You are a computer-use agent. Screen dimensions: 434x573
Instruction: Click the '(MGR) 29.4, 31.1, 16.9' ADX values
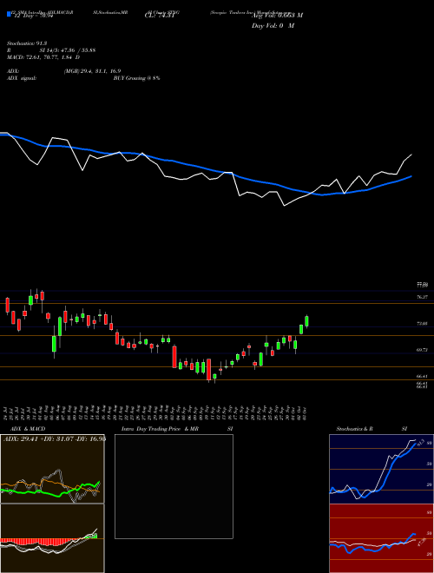click(92, 71)
